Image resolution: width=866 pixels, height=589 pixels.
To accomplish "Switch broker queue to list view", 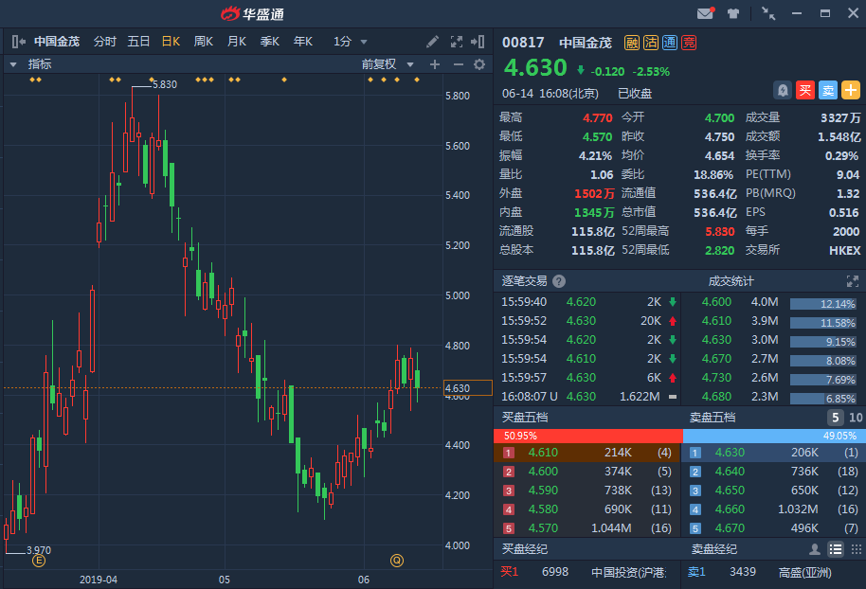I will click(835, 549).
